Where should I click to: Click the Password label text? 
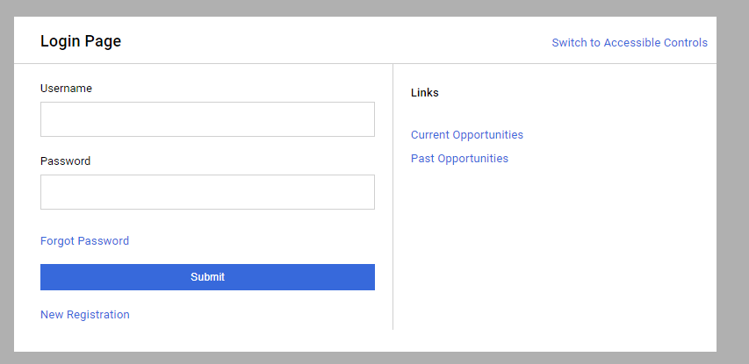click(x=65, y=161)
